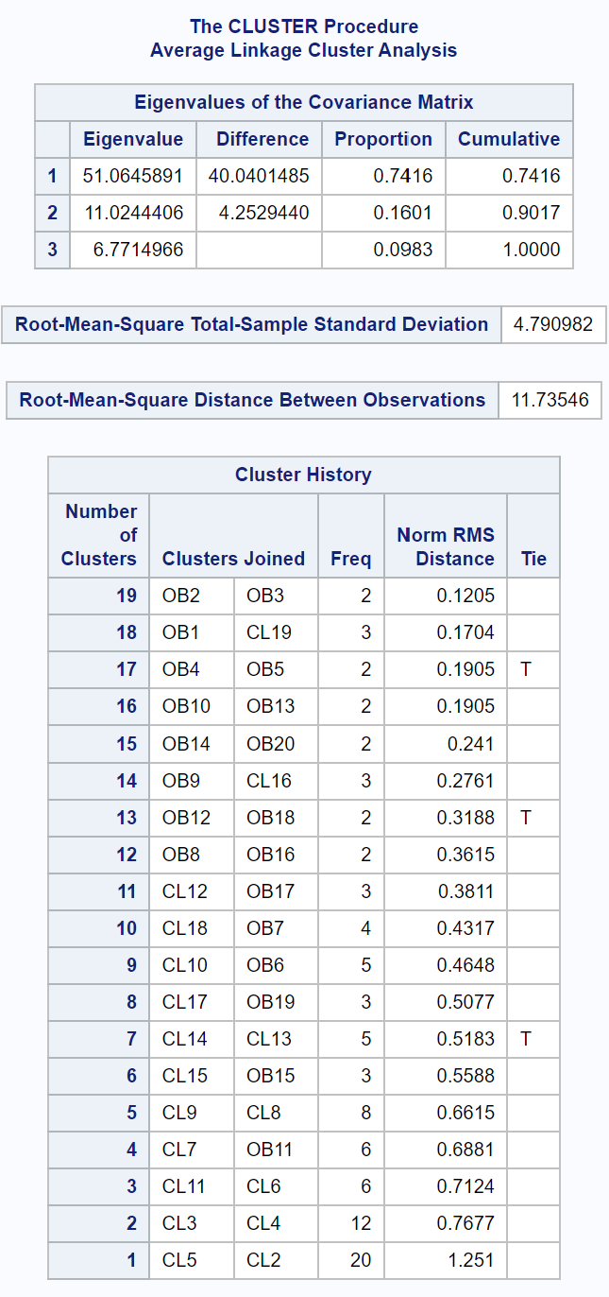Click 'Root-Mean-Square Total-Sample Standard Deviation' label

(252, 324)
